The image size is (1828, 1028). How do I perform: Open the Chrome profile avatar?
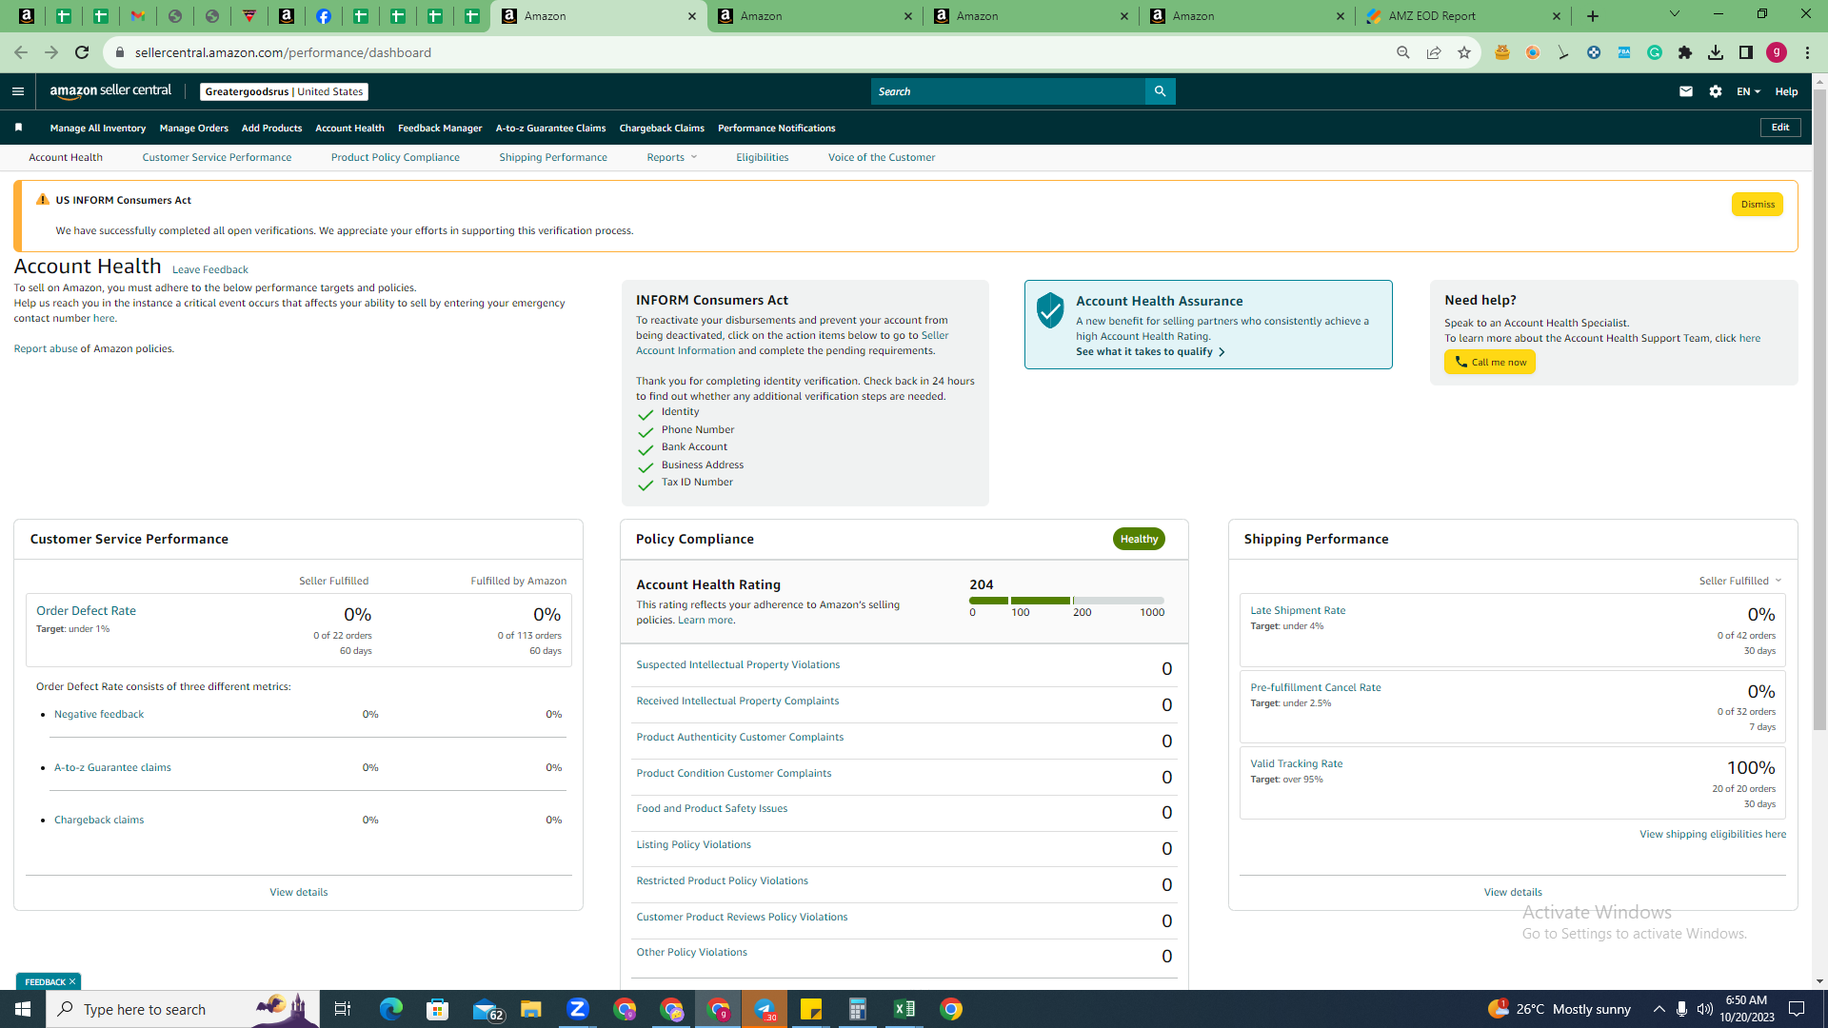[x=1777, y=52]
